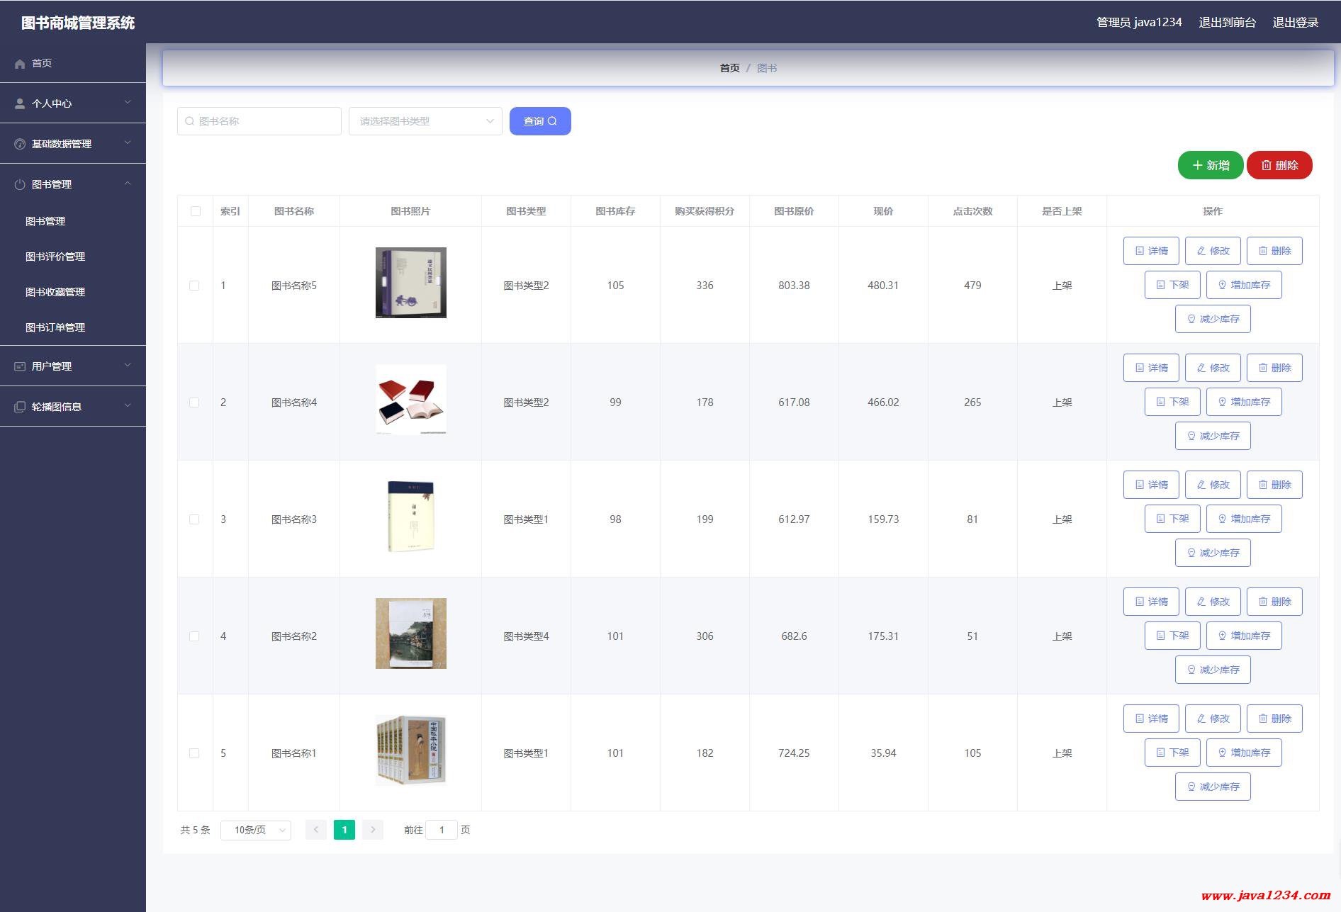
Task: Expand the 用户管理 sidebar chevron
Action: click(x=128, y=366)
